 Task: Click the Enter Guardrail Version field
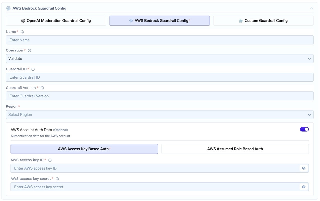point(160,96)
